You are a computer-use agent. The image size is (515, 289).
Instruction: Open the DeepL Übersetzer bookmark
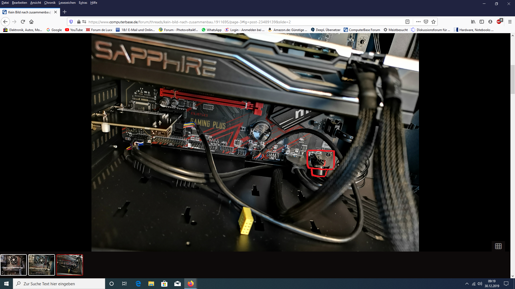click(326, 30)
